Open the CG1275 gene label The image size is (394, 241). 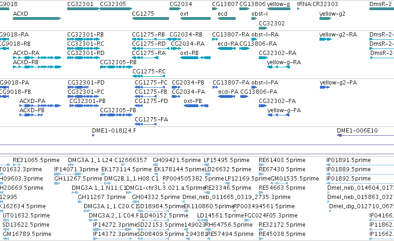tap(143, 13)
